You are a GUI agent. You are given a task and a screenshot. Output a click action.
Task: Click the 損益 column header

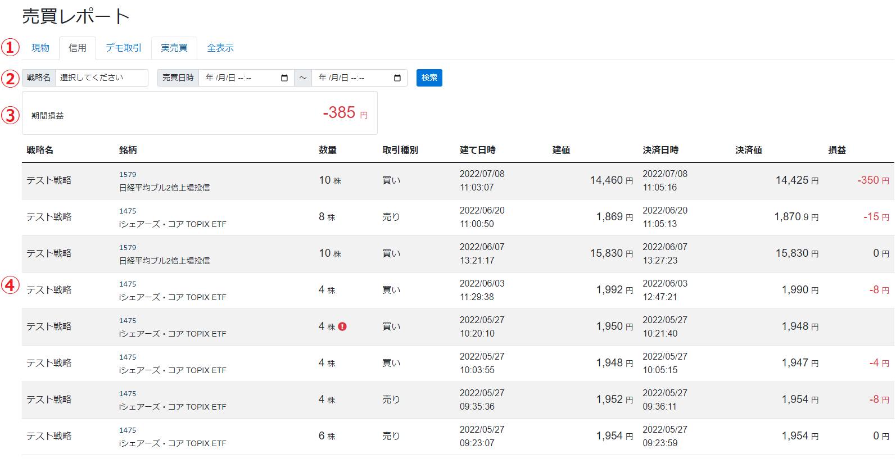[x=837, y=150]
